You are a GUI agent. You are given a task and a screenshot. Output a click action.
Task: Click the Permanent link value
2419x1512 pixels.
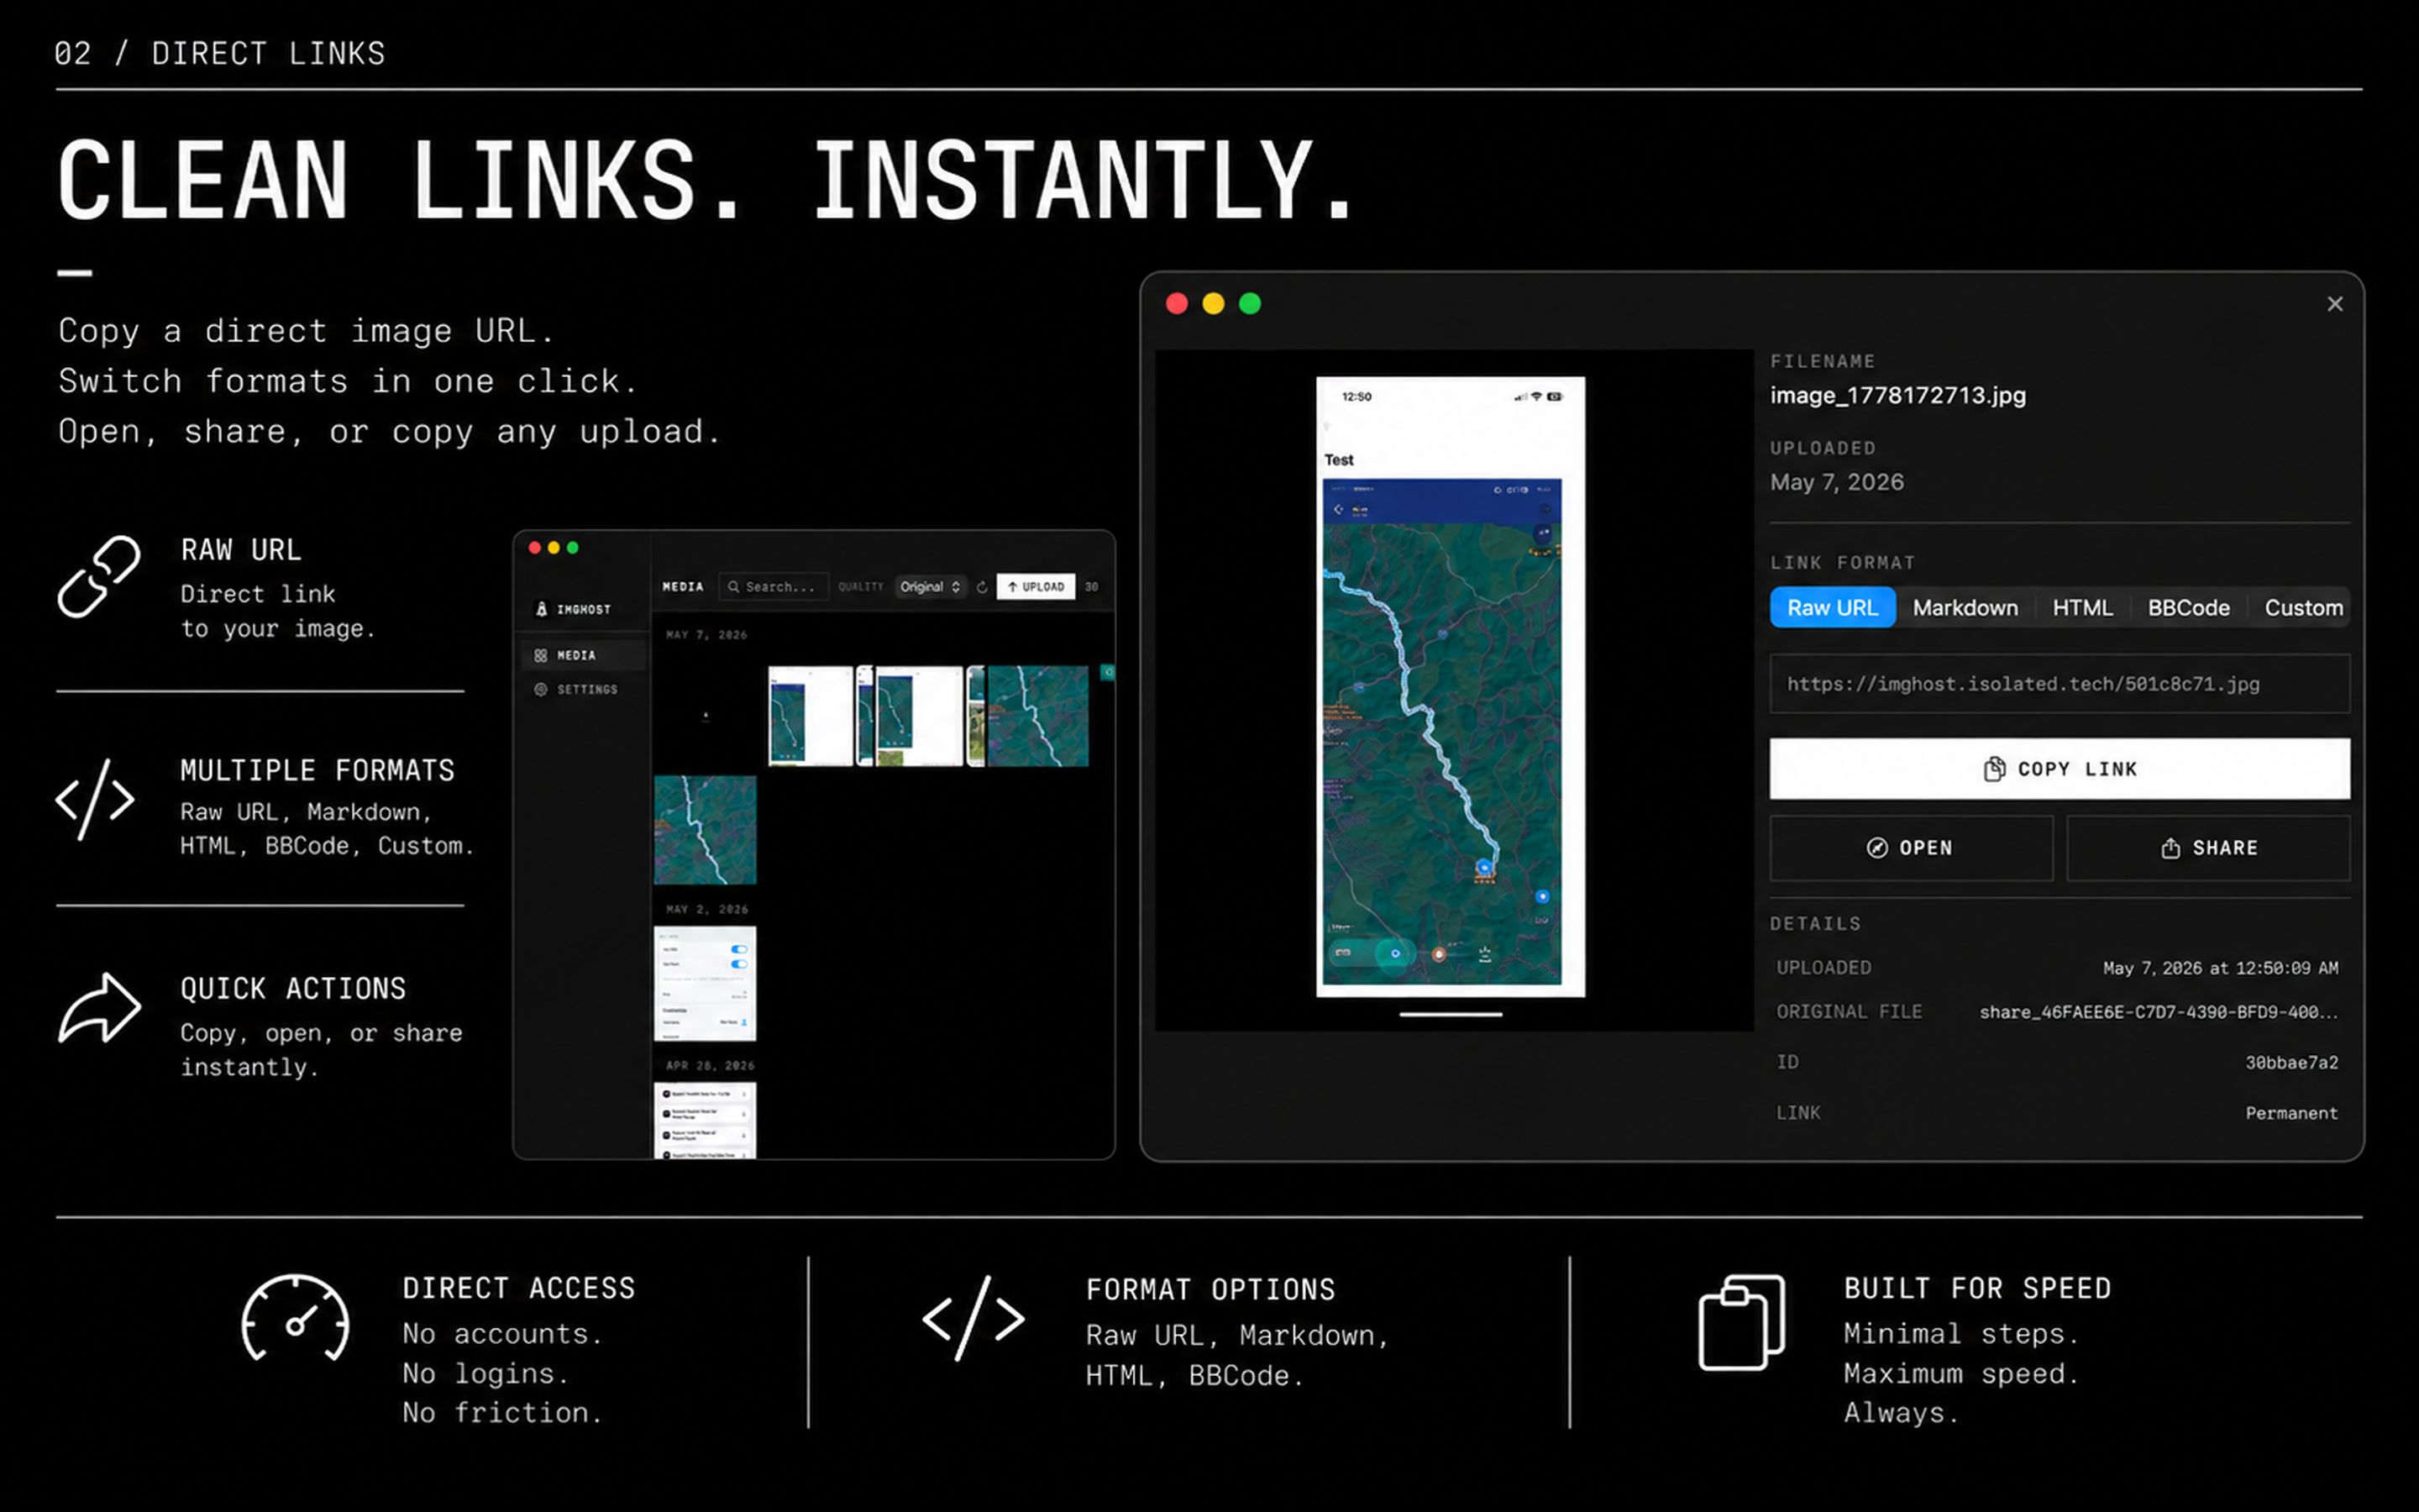pos(2292,1113)
